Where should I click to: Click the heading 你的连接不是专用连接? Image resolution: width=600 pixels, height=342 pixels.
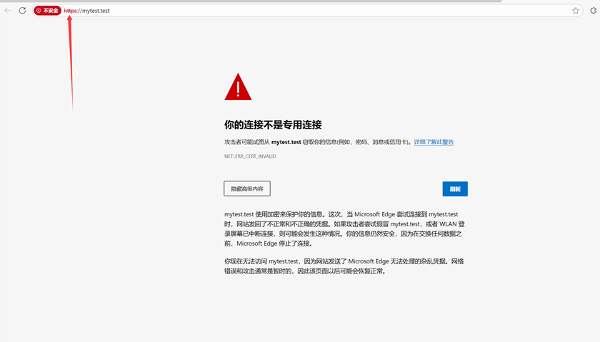273,125
